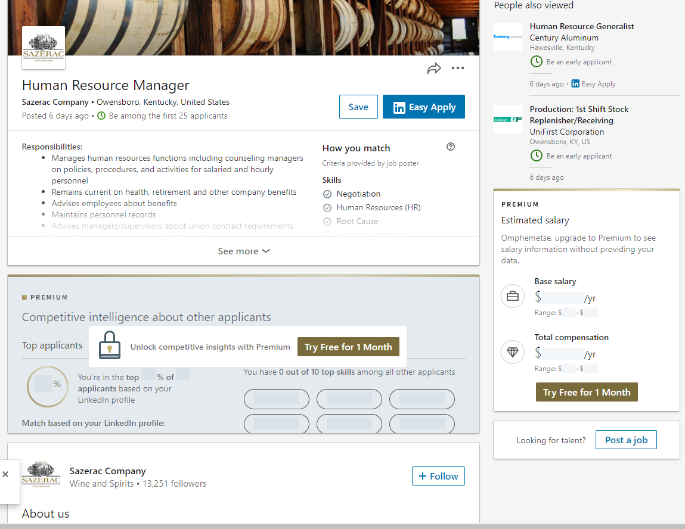Click the help question mark icon
The width and height of the screenshot is (685, 529).
pos(451,147)
